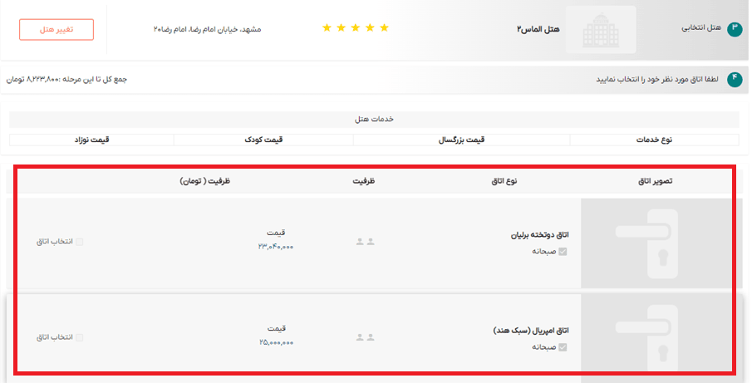
Task: Toggle the صبحانه checkbox for اتاق امپریال
Action: pyautogui.click(x=563, y=346)
